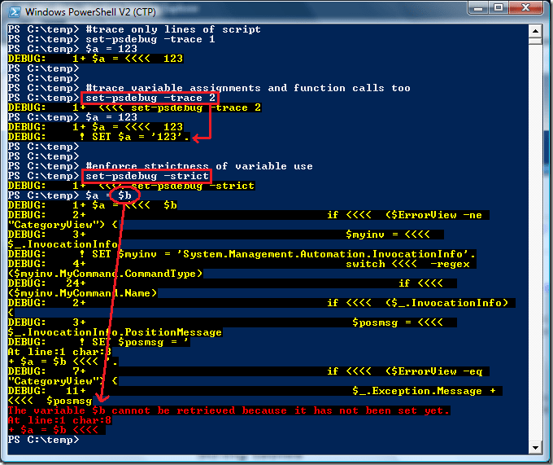
Task: Click the '$_.Exception.Message +' debug text
Action: pyautogui.click(x=424, y=391)
